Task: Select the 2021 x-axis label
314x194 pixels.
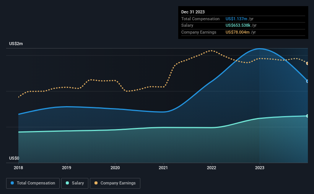Action: point(163,168)
